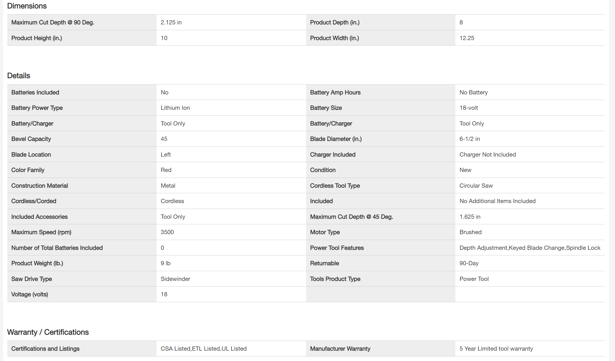Click the Dimensions section heading
Screen dimensions: 615x361
tap(27, 6)
